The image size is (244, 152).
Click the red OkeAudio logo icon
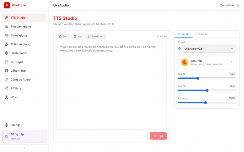(7, 5)
